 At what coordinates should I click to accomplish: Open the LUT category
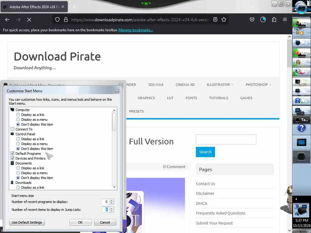170,98
